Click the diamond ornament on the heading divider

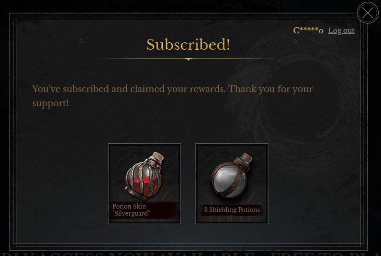point(188,59)
